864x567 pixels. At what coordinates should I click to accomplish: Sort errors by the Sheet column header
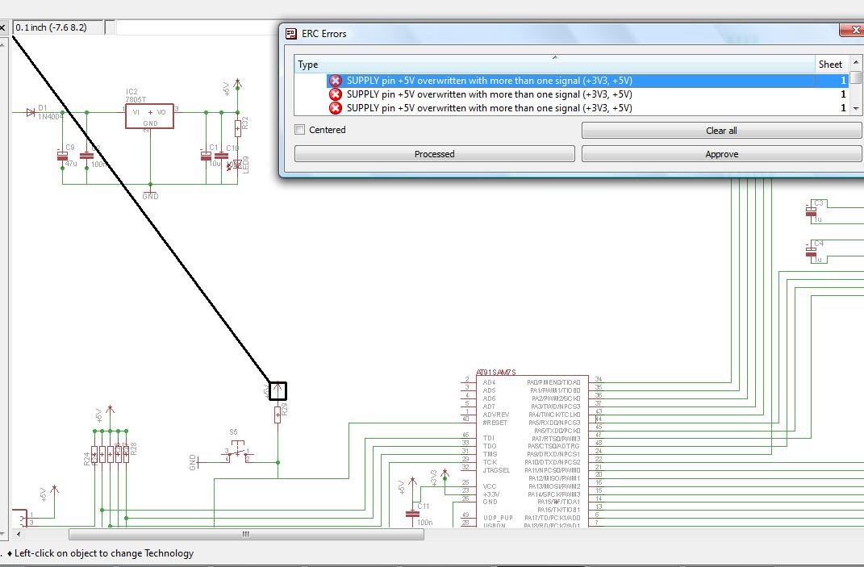click(x=830, y=64)
